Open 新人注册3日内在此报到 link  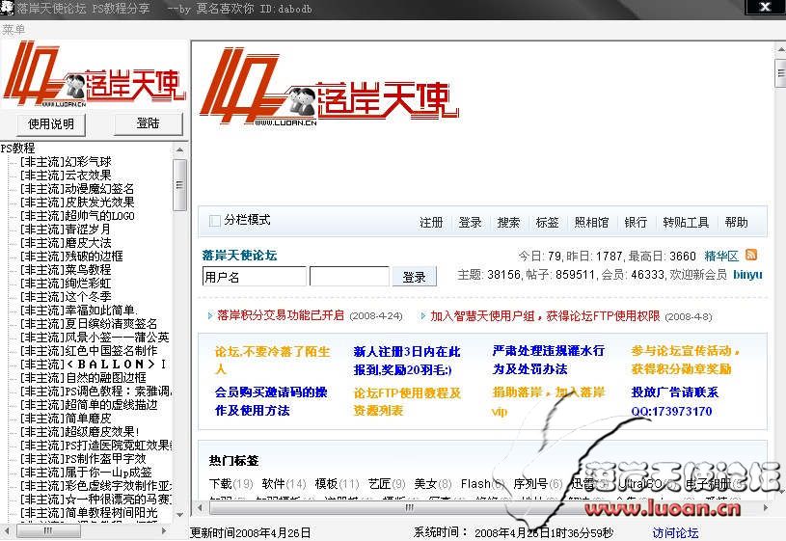tap(407, 361)
